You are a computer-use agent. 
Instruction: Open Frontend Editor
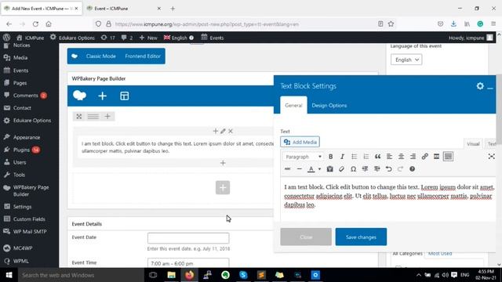[x=143, y=56]
